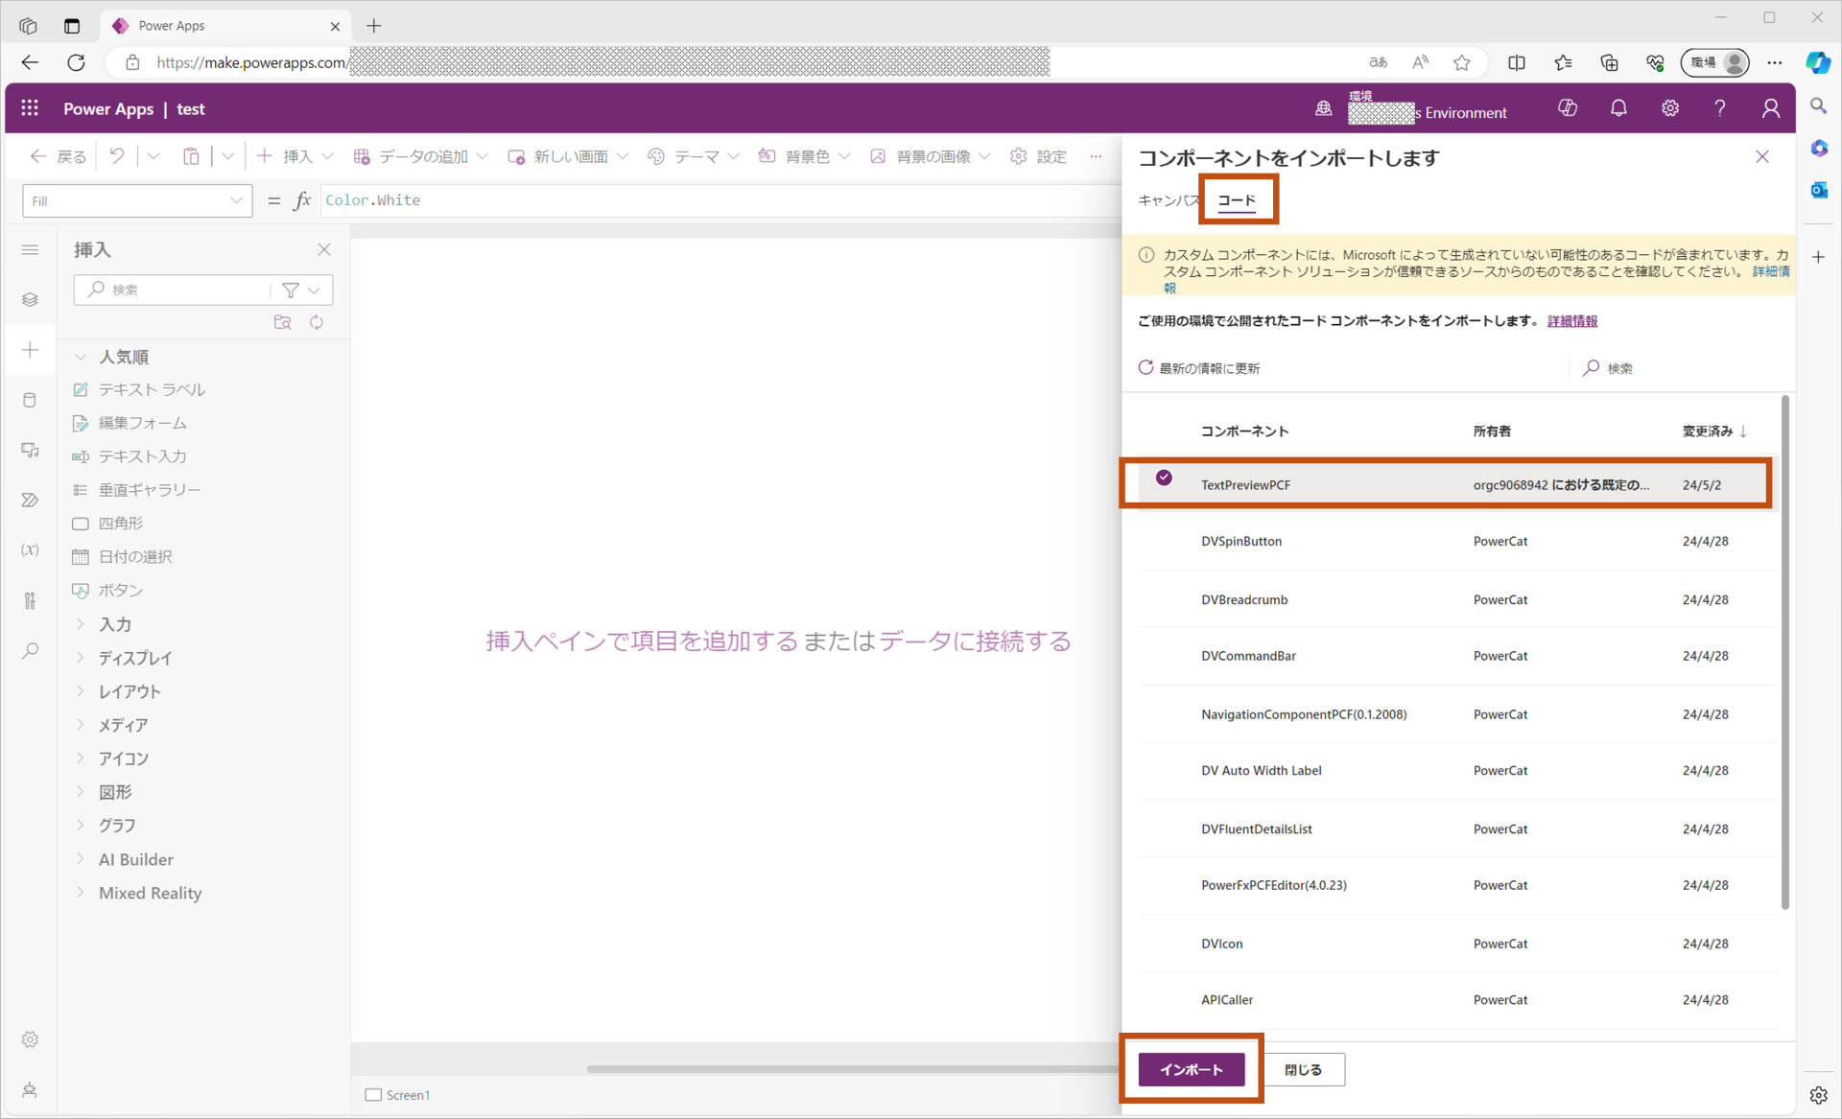Open the Power Apps browser tab

pos(225,26)
